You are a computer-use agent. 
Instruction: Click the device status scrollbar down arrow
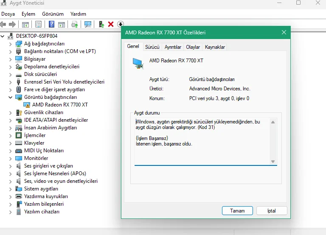273,162
